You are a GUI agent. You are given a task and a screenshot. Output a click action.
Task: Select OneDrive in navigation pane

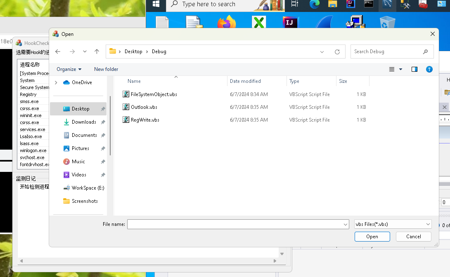[x=82, y=82]
